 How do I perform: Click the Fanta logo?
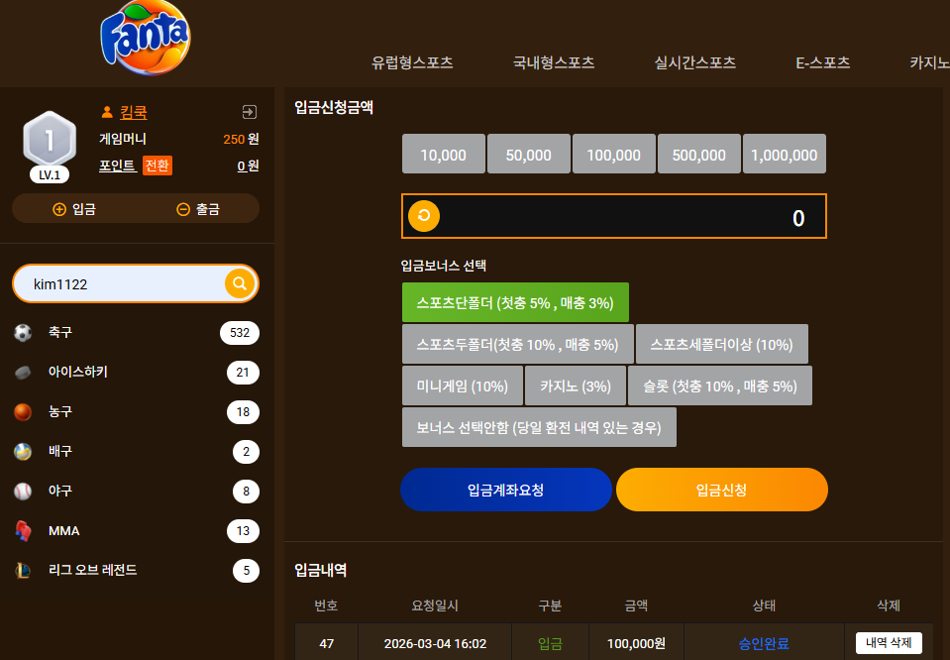tap(146, 38)
